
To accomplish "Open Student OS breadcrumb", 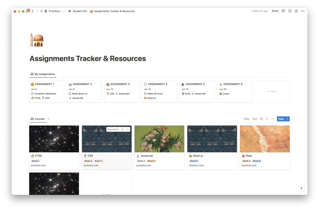I will point(78,11).
